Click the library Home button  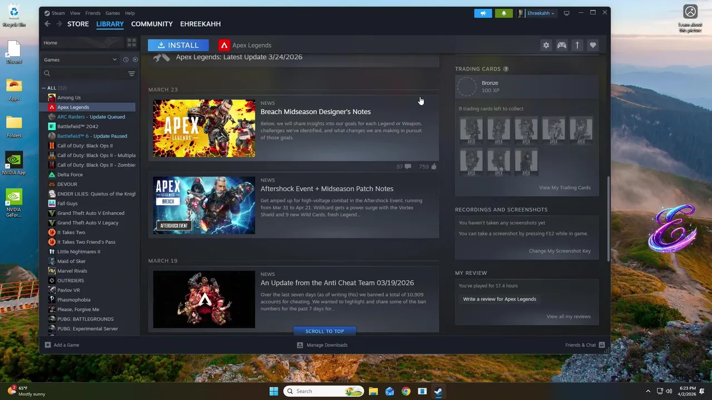(x=82, y=42)
